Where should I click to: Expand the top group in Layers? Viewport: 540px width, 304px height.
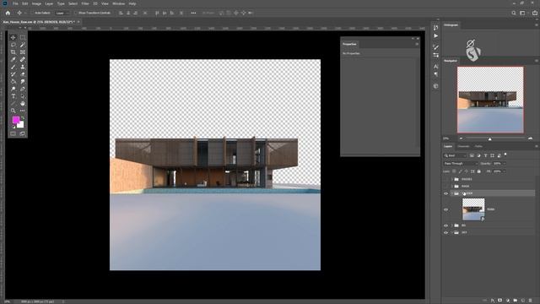pyautogui.click(x=452, y=179)
